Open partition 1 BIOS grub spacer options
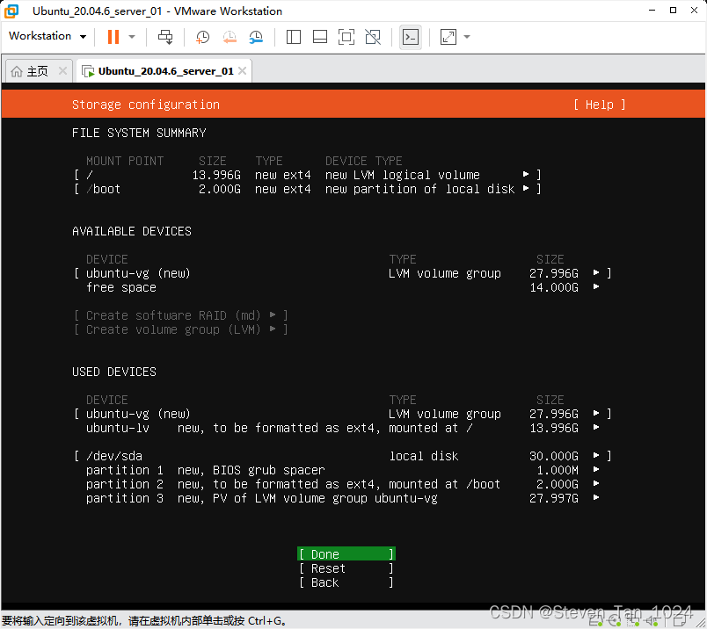707x629 pixels. click(x=343, y=470)
